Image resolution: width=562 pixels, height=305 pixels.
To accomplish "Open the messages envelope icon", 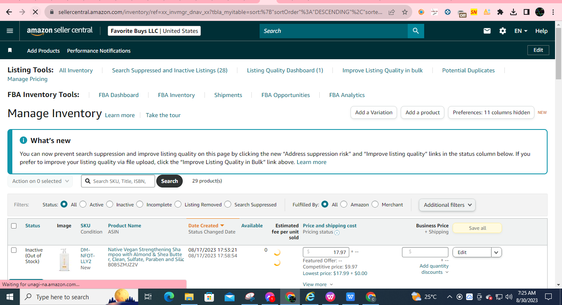I will (487, 31).
